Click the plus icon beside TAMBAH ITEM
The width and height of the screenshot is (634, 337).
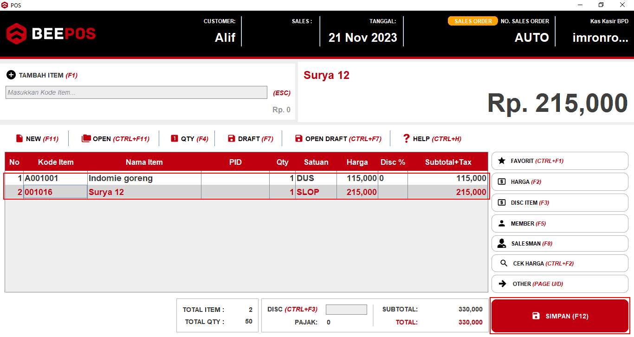[x=11, y=75]
